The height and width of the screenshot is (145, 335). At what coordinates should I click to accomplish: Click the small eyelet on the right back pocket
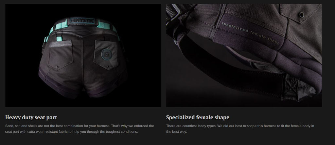pos(108,67)
